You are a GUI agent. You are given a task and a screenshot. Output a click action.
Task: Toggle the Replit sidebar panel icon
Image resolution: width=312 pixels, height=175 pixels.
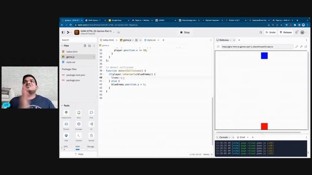(x=63, y=33)
